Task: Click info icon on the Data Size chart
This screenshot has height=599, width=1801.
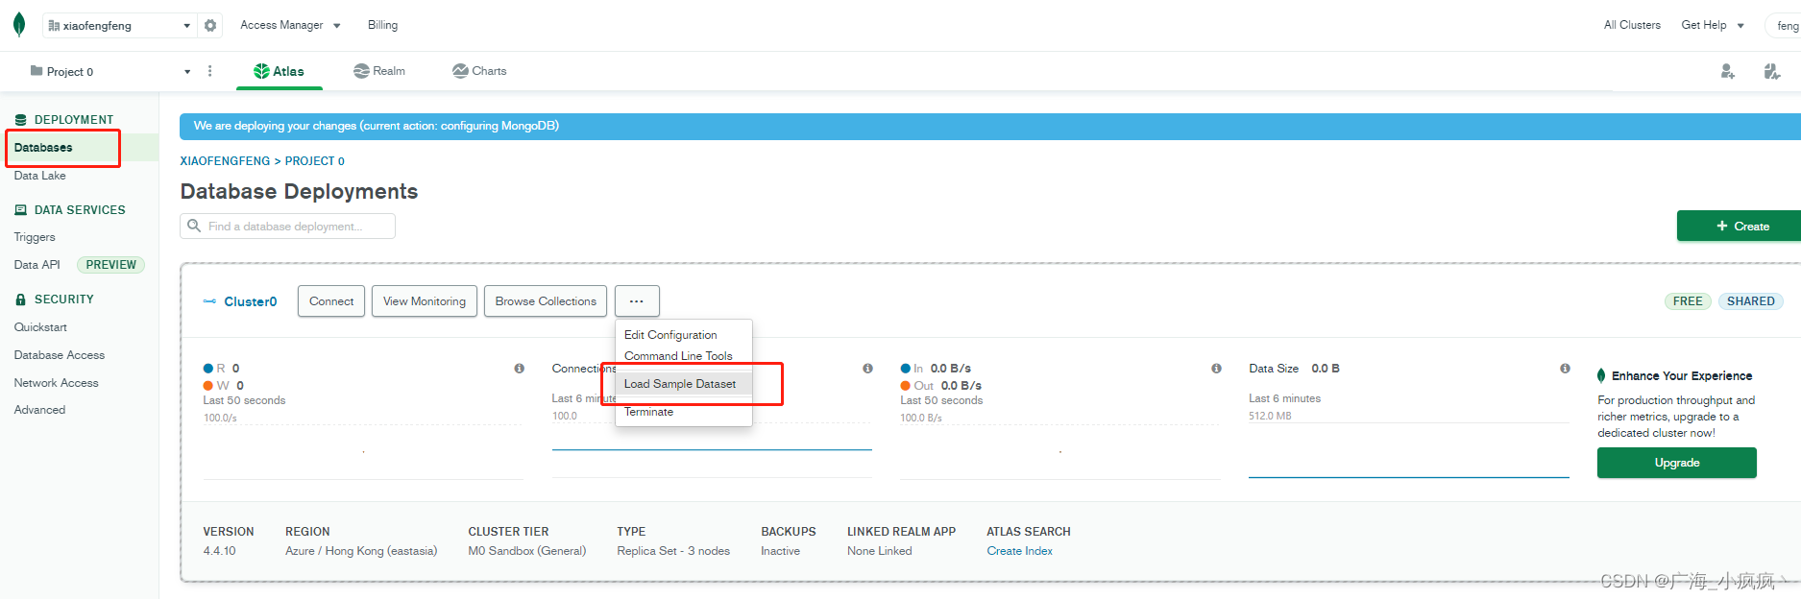Action: point(1565,369)
